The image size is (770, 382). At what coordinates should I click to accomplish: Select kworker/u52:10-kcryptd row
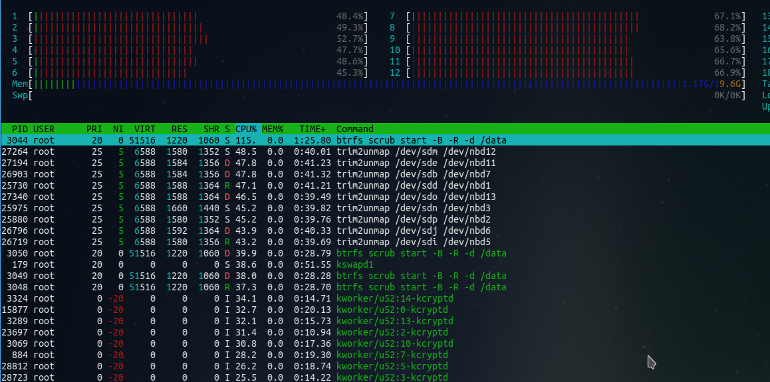click(x=385, y=343)
